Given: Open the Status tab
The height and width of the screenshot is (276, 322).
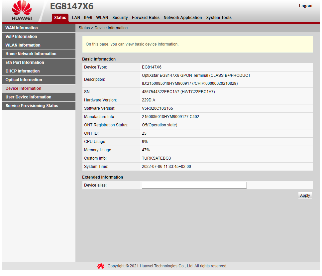Looking at the screenshot, I should coord(60,18).
